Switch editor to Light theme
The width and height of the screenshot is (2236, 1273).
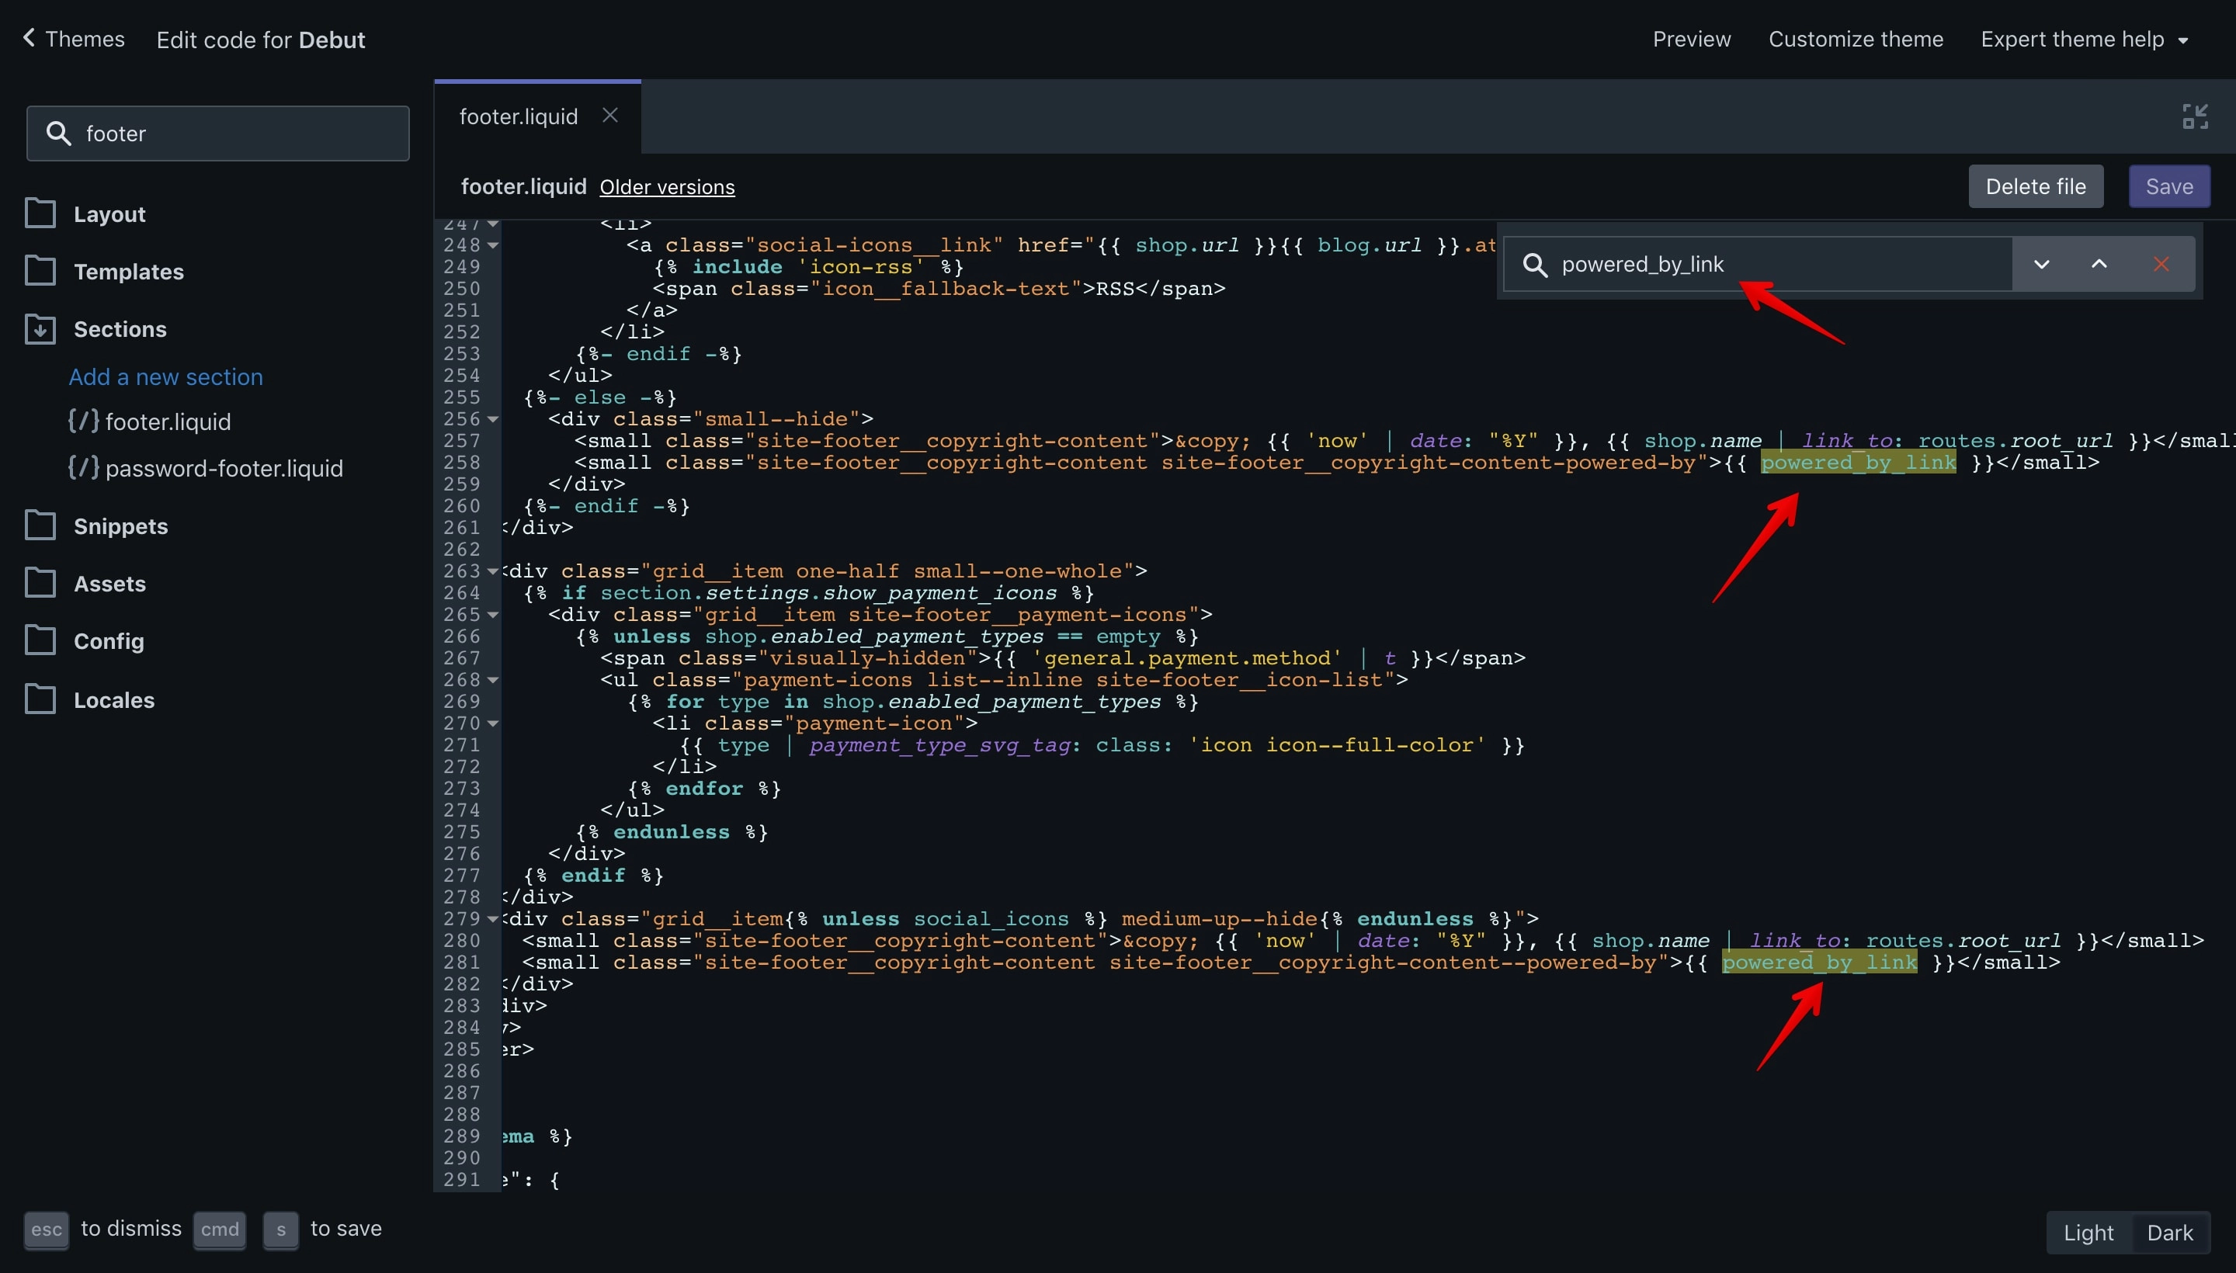point(2088,1233)
